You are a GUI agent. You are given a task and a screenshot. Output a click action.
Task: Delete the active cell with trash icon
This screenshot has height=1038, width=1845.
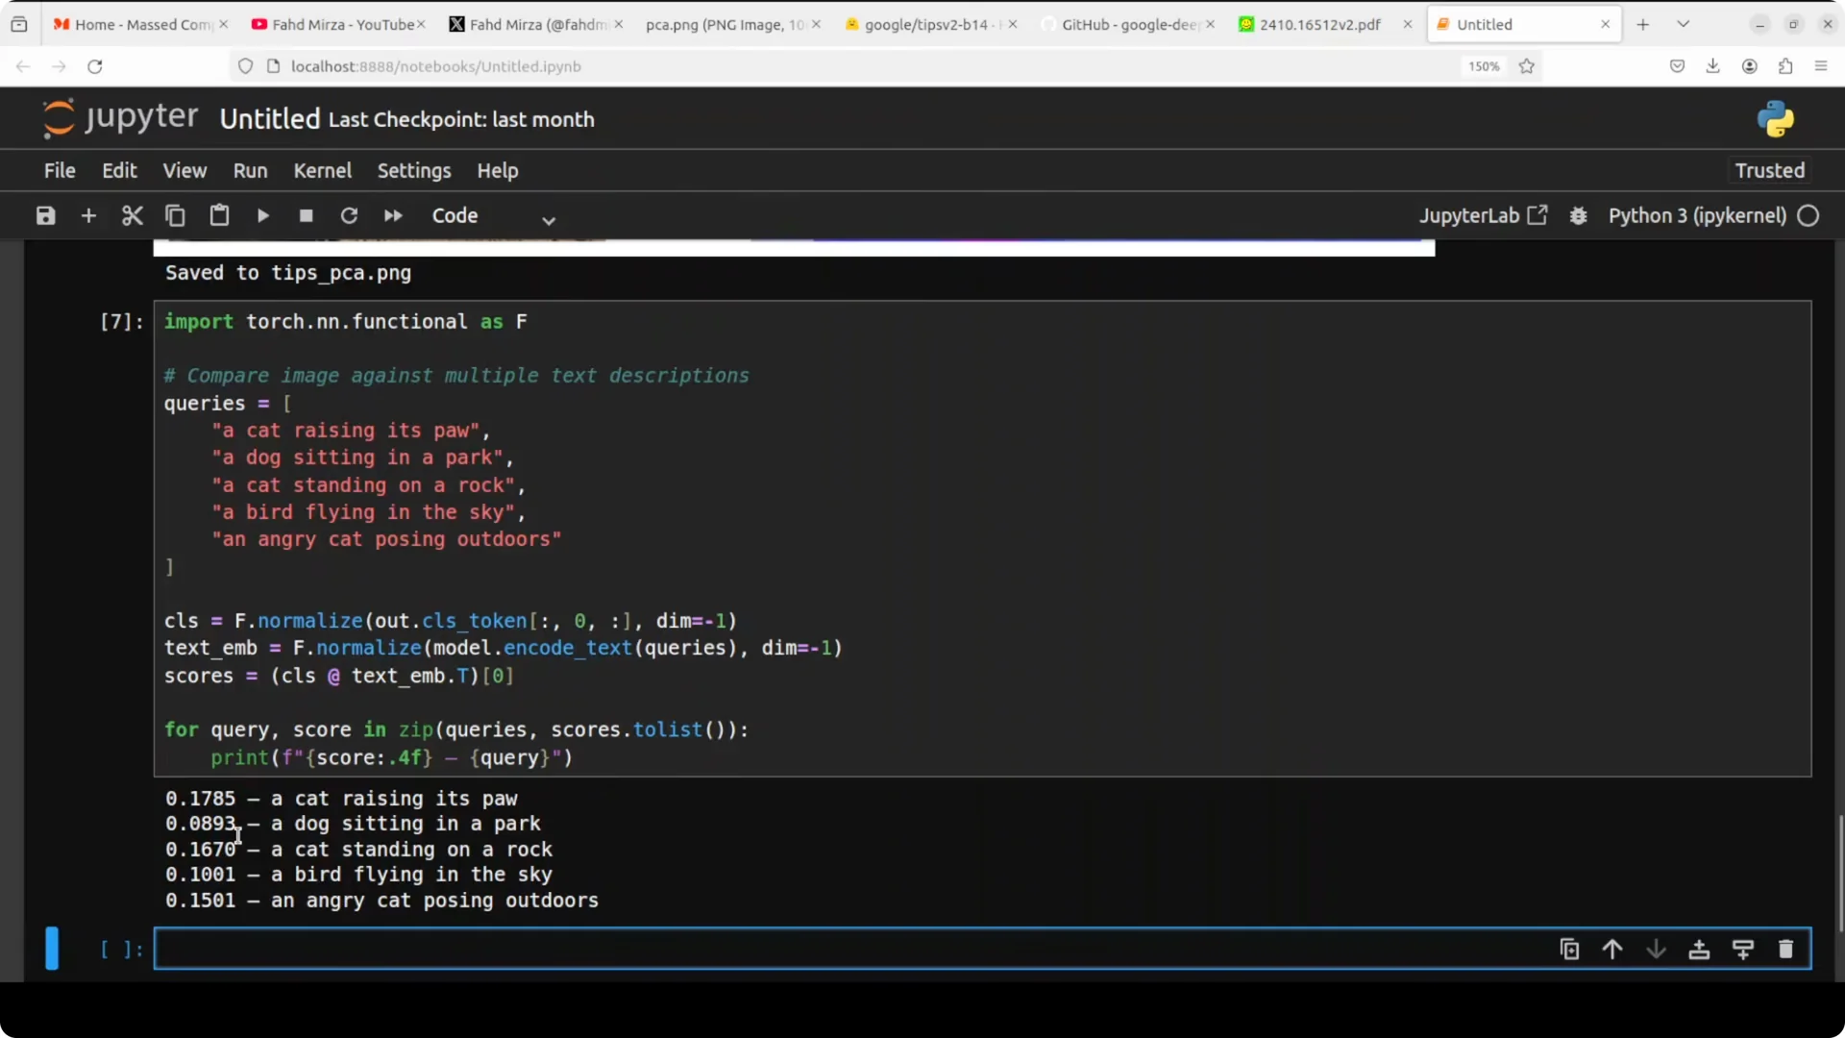click(x=1785, y=950)
